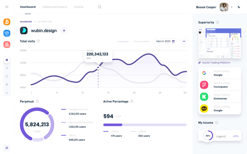The image size is (247, 154).
Task: Click the info icon beside Superiority
Action: (217, 22)
